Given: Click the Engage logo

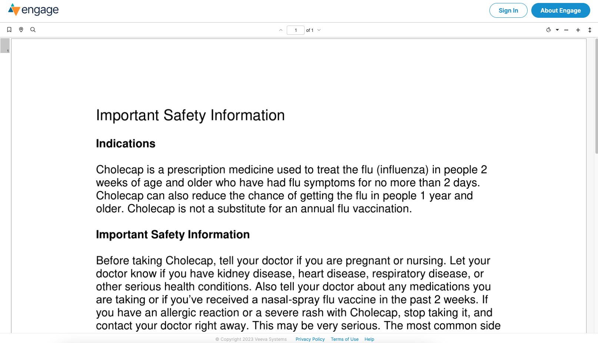Looking at the screenshot, I should (x=33, y=10).
